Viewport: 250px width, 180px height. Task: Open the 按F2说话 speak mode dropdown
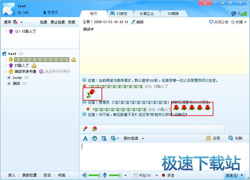(143, 138)
